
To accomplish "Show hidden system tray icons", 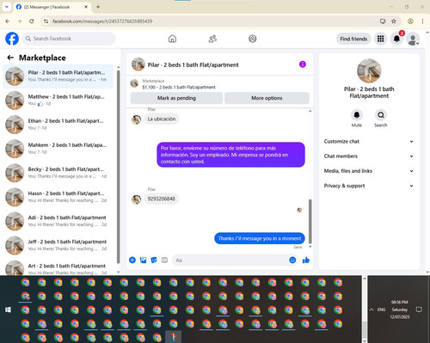I will coord(372,309).
